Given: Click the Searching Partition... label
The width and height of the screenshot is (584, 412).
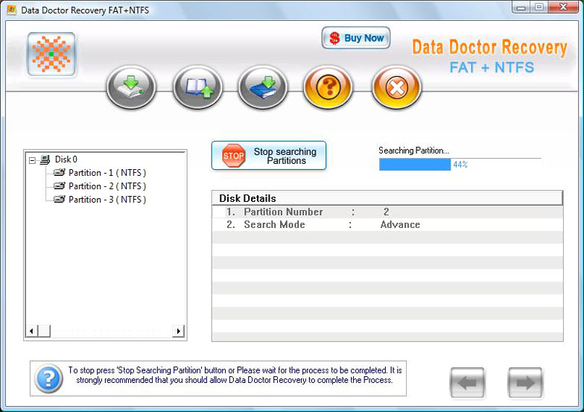Looking at the screenshot, I should tap(414, 150).
